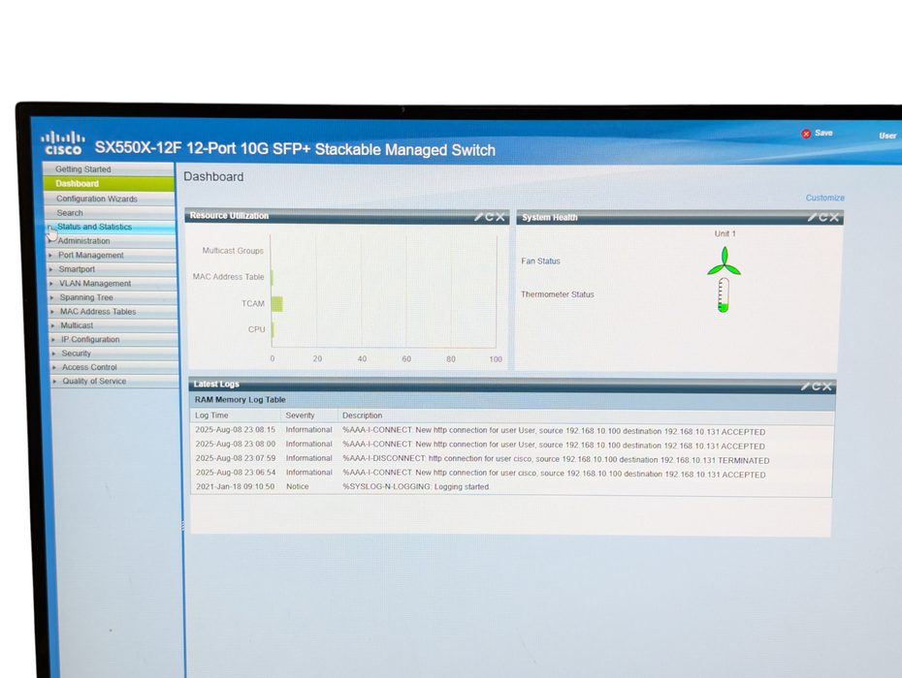This screenshot has width=902, height=678.
Task: Open Configuration Wizards menu item
Action: [110, 199]
